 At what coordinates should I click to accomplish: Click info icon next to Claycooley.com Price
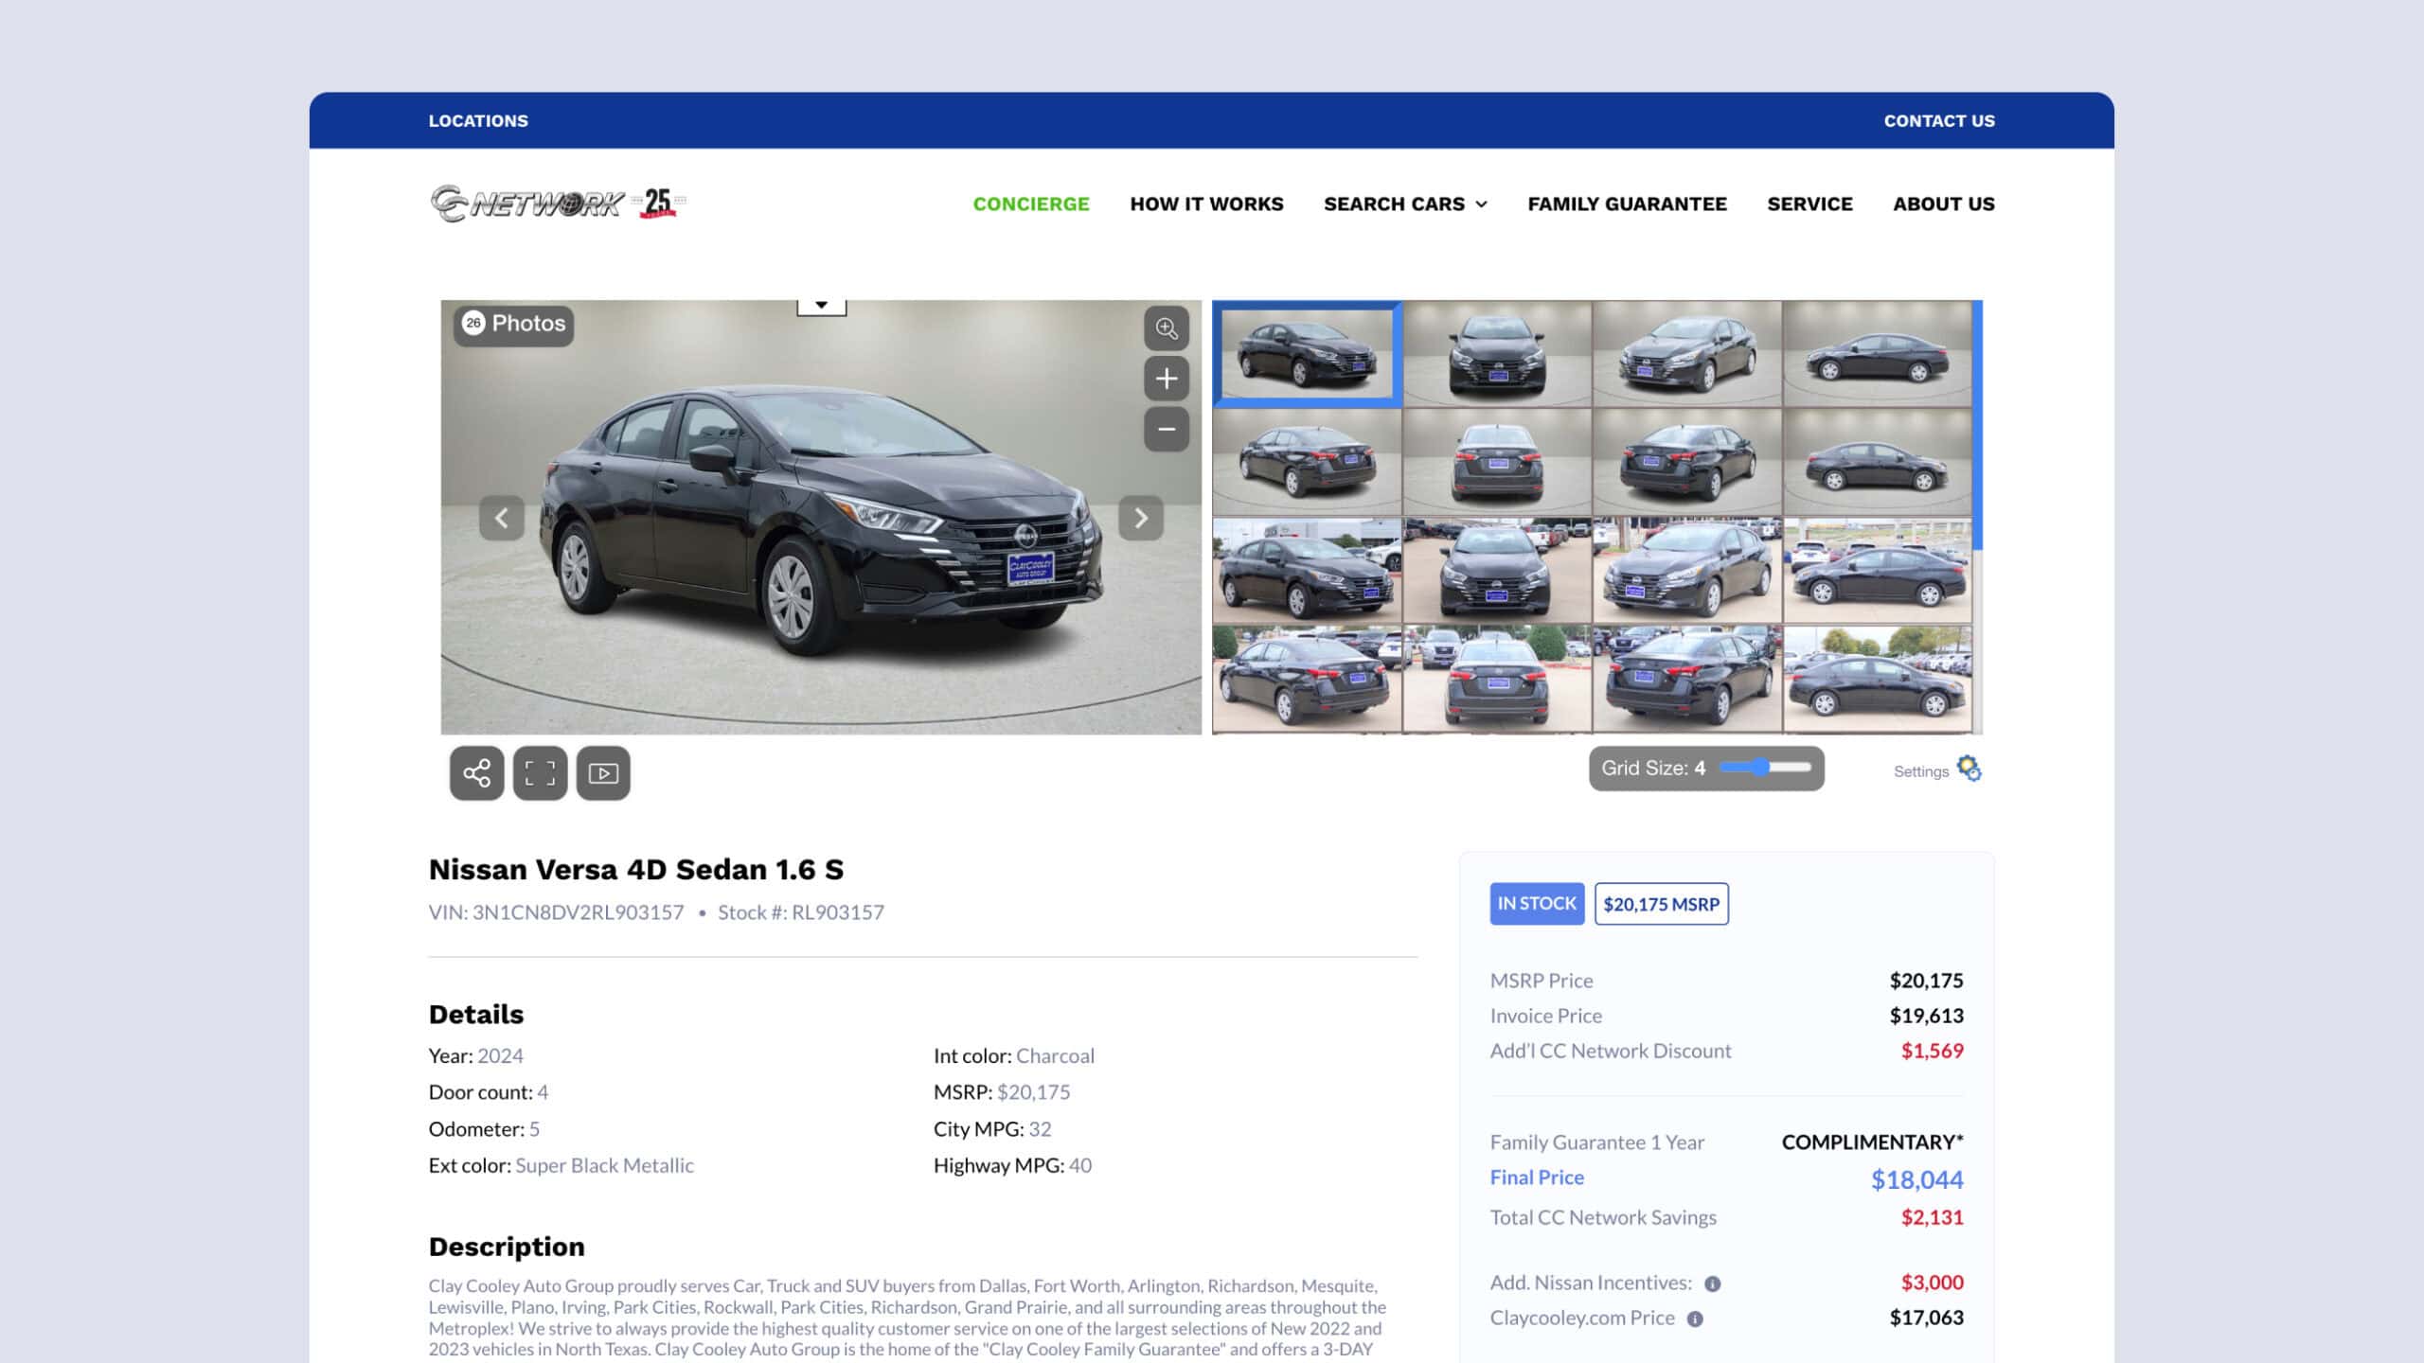coord(1695,1319)
